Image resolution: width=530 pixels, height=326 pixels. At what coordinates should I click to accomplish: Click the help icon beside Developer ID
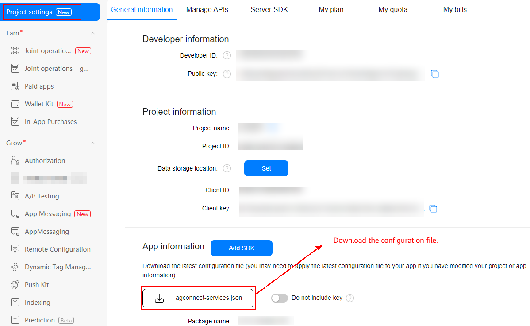point(227,56)
